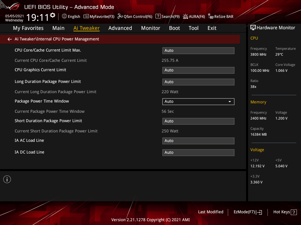301x225 pixels.
Task: Click the 19:11 clock time
Action: [37, 17]
